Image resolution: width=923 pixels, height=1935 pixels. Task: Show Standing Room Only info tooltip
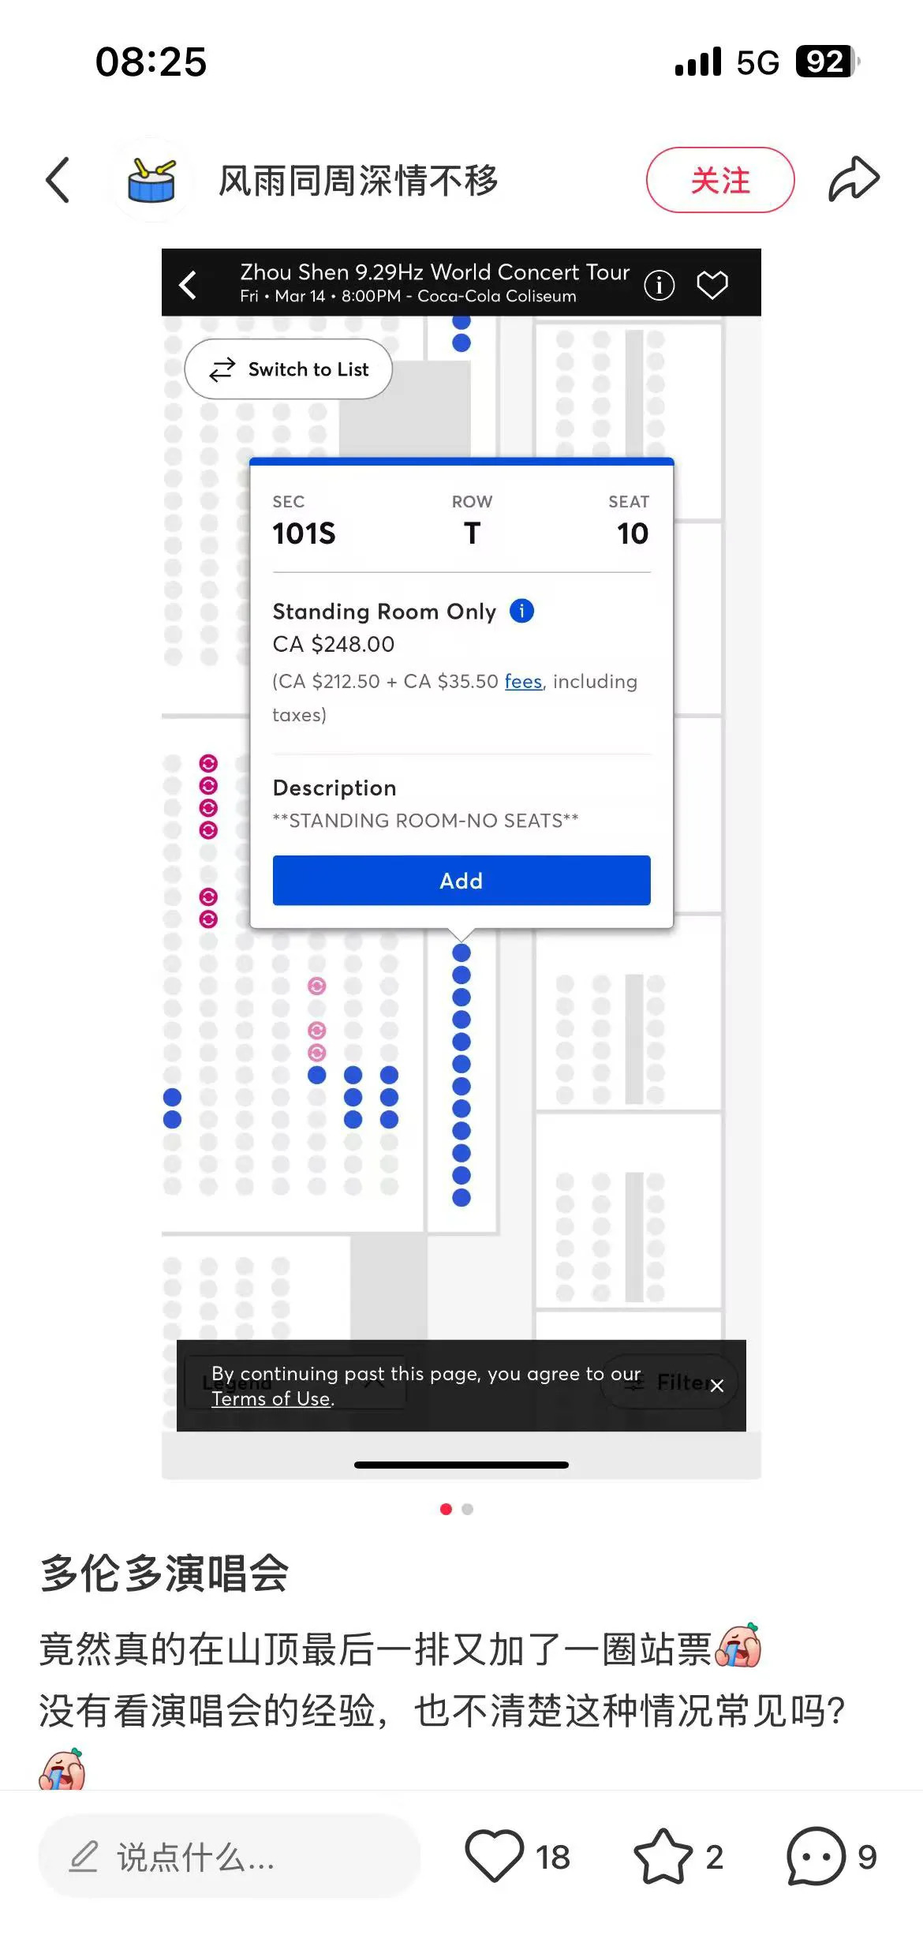coord(521,610)
